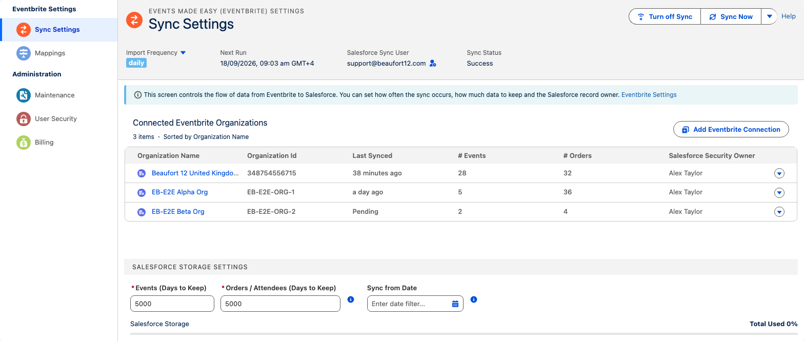
Task: Click the organization icon for EB-E2E Alpha Org
Action: (x=142, y=193)
